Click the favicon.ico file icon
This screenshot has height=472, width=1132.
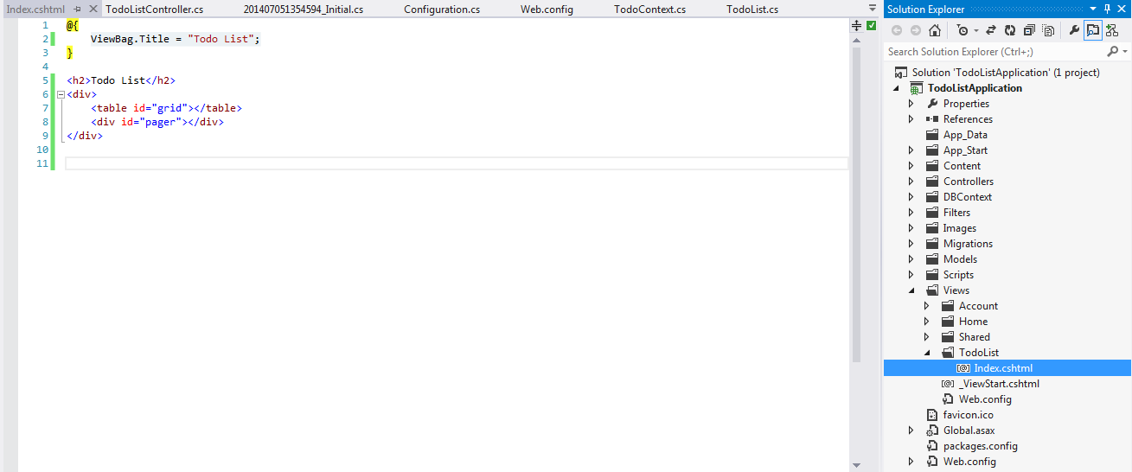pos(932,415)
